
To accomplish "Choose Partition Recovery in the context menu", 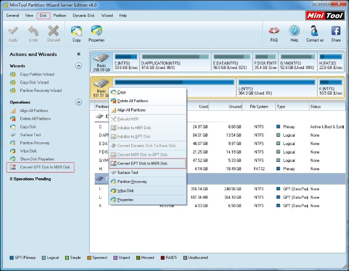I will point(148,181).
